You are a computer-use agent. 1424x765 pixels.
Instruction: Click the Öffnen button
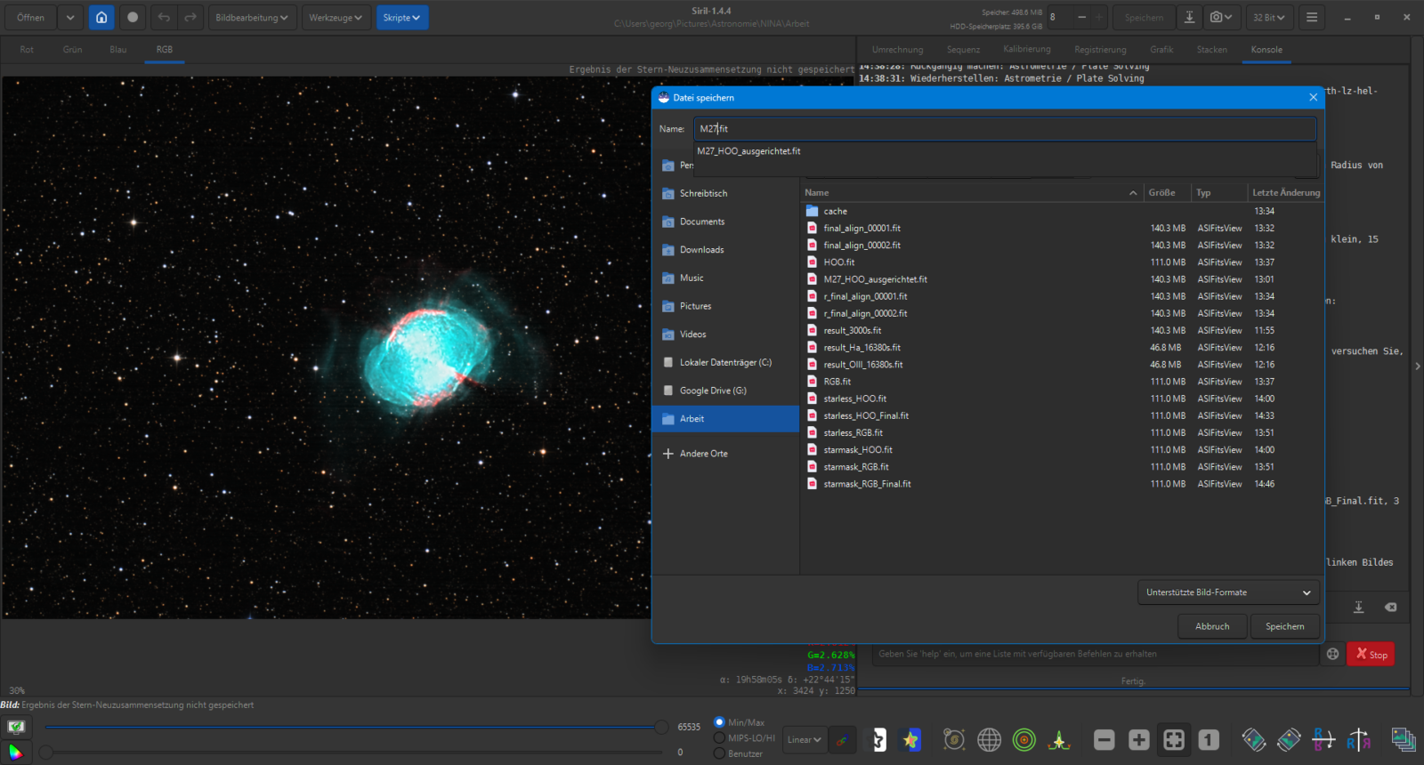(30, 17)
